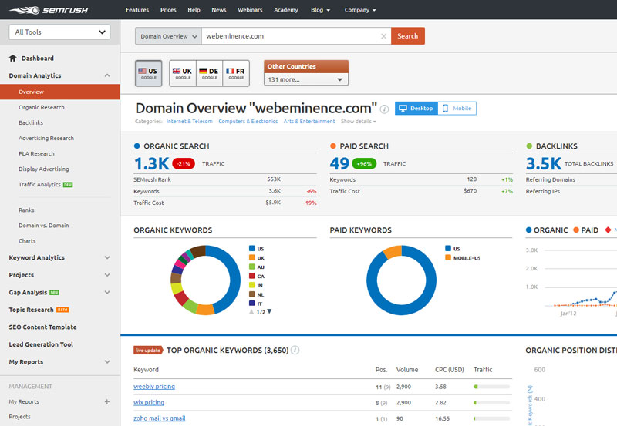The width and height of the screenshot is (617, 426).
Task: Open Domain vs. Domain in sidebar
Action: (43, 225)
